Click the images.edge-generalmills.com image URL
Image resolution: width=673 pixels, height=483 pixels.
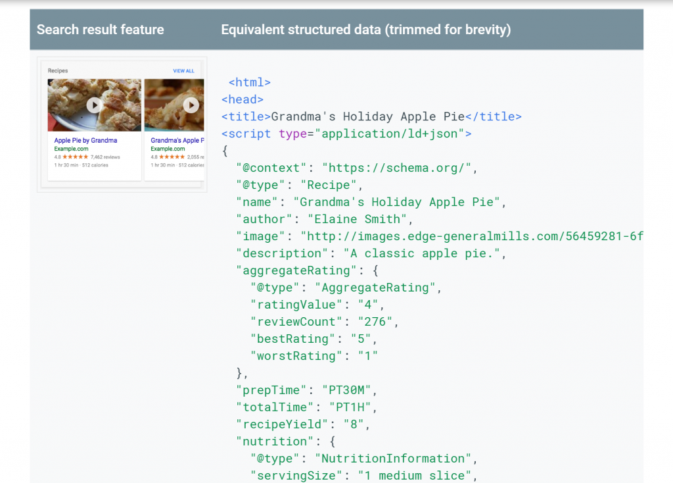(x=471, y=236)
